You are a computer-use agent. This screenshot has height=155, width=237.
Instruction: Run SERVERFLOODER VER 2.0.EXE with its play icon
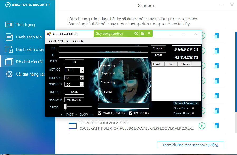202,126
